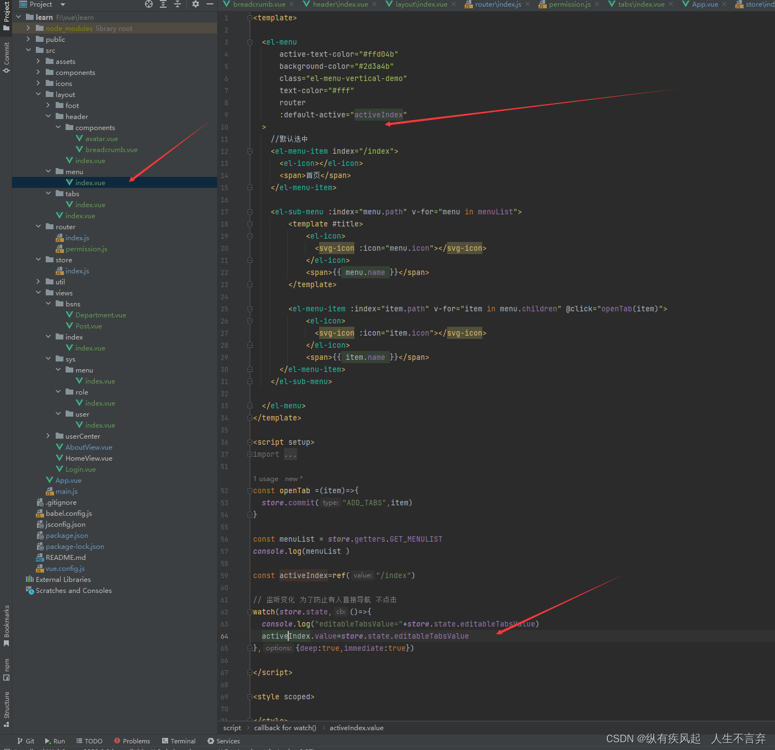Select vue.config.js in project tree

[65, 568]
